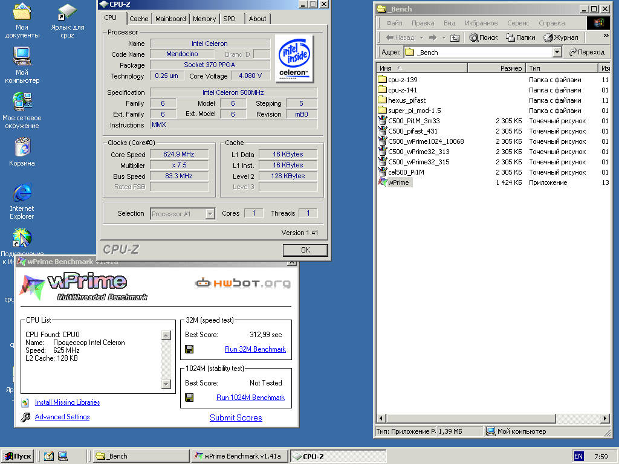Viewport: 619px width, 464px height.
Task: Click the Show Desktop quick launch icon
Action: (48, 456)
